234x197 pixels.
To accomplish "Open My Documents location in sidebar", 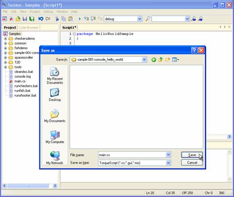I will point(55,116).
